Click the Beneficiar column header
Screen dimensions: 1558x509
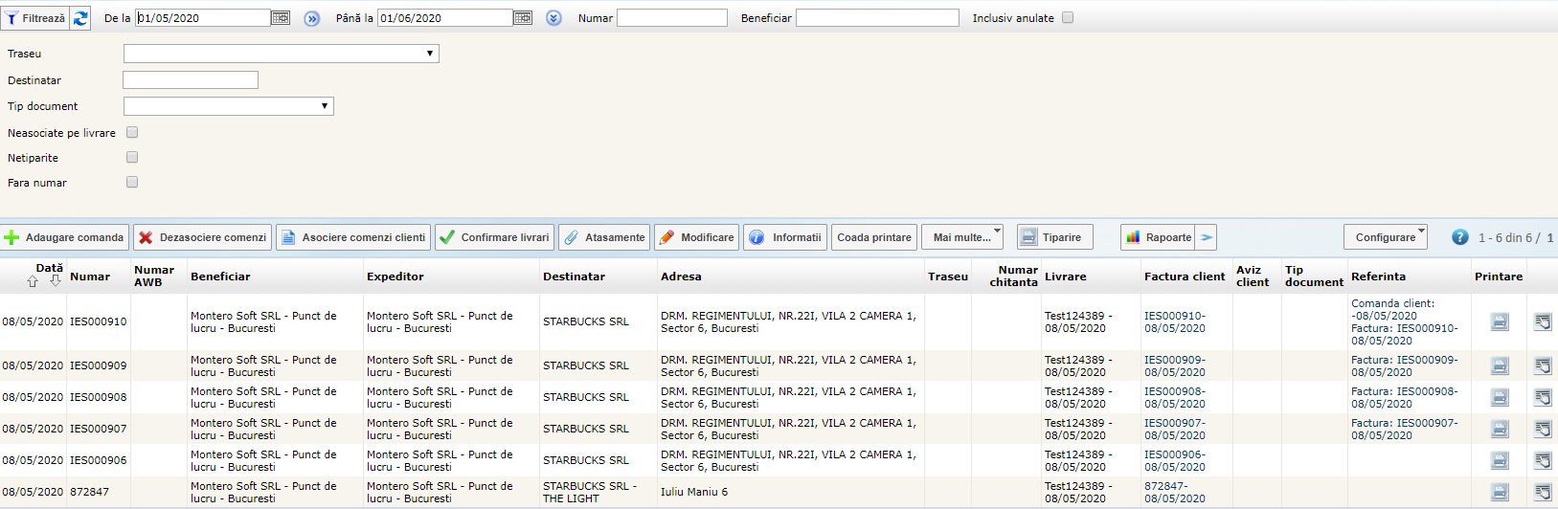(x=220, y=277)
